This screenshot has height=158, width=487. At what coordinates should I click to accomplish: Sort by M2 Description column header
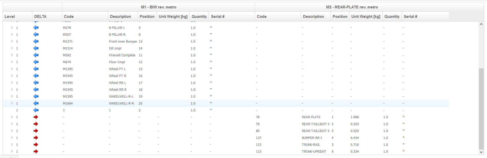coord(316,17)
